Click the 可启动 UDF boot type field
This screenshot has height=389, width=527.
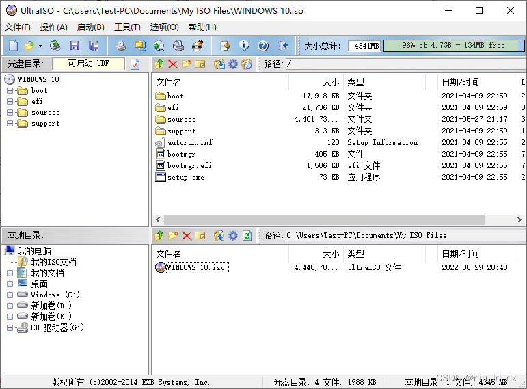coord(89,64)
